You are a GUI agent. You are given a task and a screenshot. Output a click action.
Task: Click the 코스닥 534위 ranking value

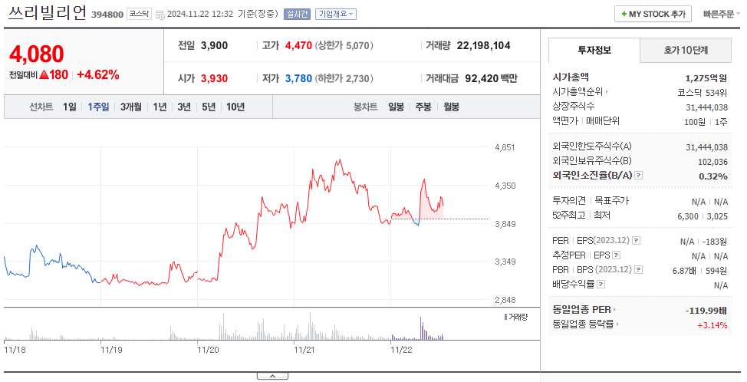tap(703, 92)
